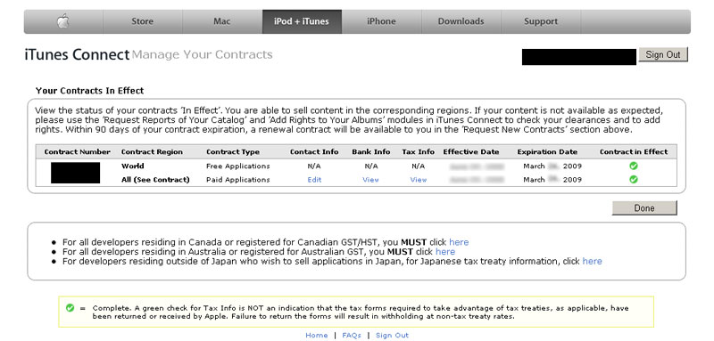Click the Apple logo in navigation bar
714x341 pixels.
coord(63,21)
